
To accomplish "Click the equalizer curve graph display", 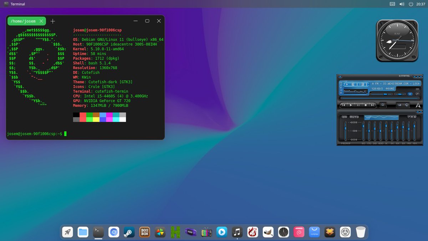I will (382, 117).
